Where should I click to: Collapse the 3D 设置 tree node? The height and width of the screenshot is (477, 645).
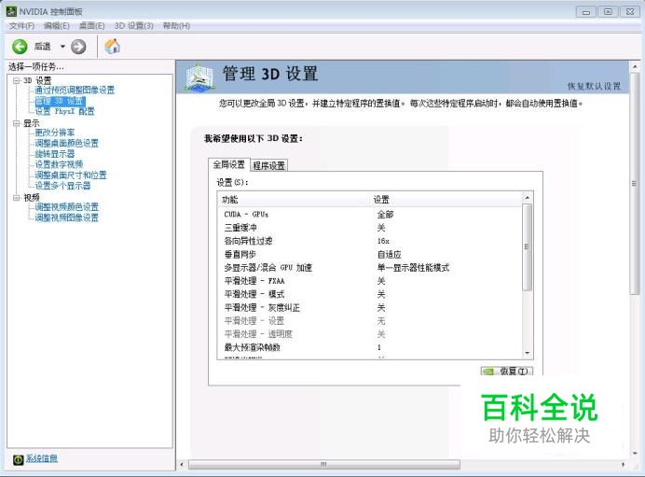(17, 80)
